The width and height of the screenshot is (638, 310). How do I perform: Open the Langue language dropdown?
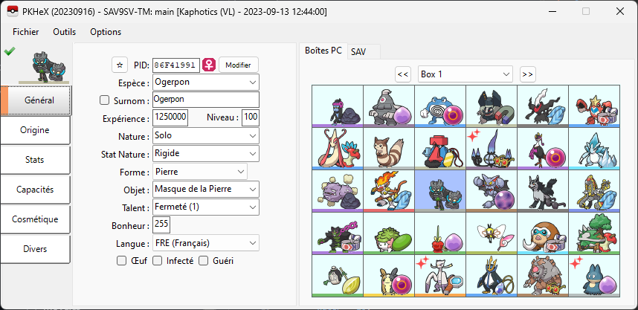(x=206, y=243)
